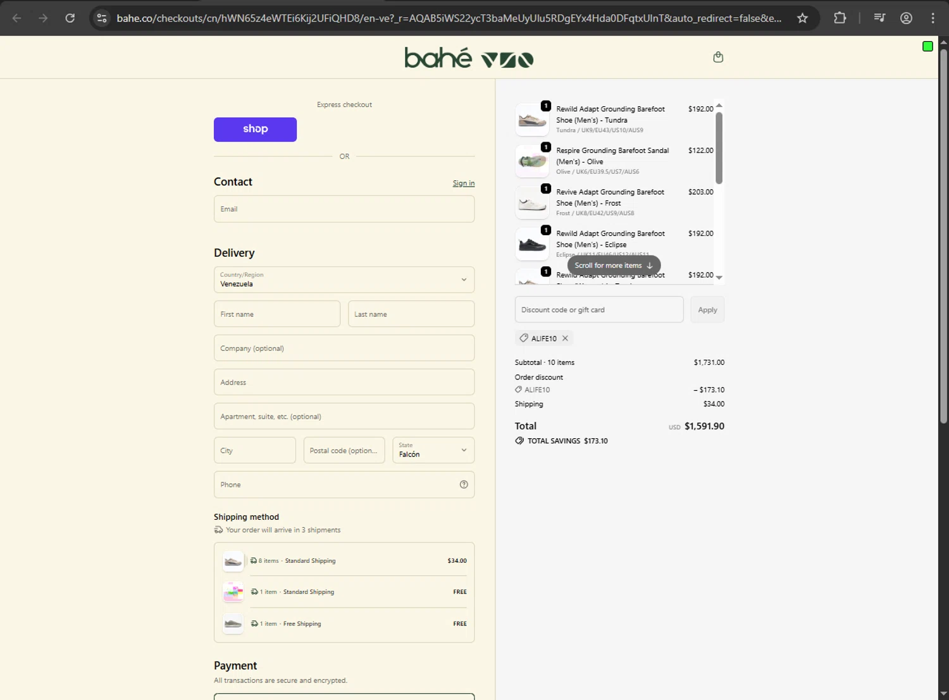This screenshot has width=949, height=700.
Task: Click the browser address bar URL
Action: [x=449, y=18]
